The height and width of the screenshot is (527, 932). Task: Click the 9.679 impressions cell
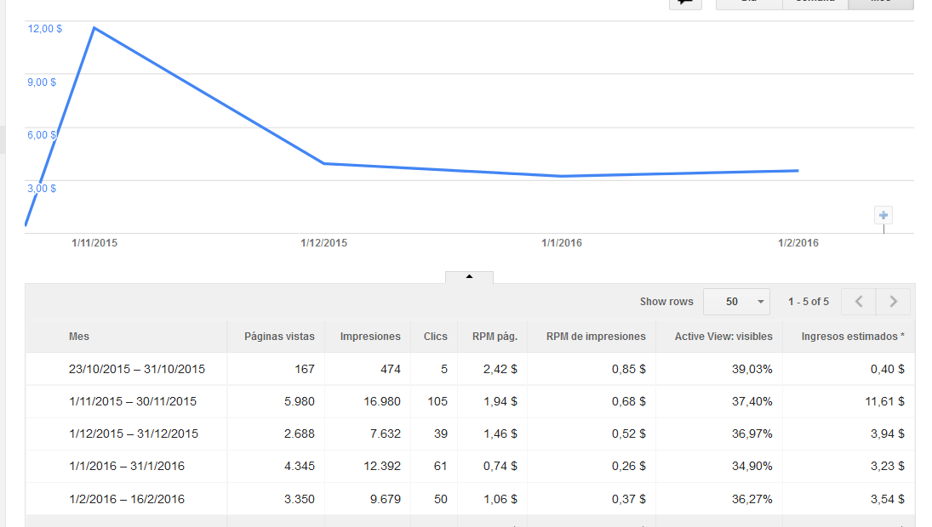pos(386,499)
